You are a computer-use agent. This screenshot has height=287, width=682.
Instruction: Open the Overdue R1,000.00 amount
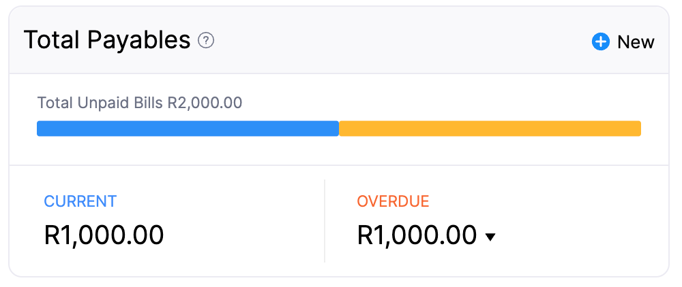pyautogui.click(x=417, y=235)
